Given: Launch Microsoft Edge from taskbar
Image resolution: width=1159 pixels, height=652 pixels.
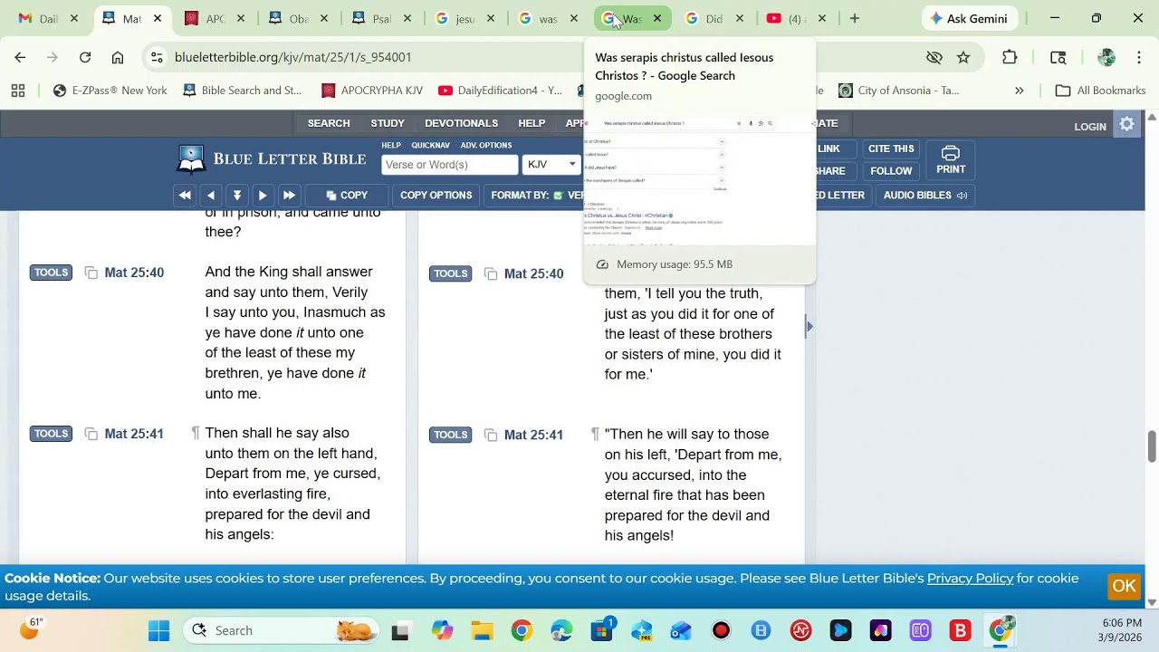Looking at the screenshot, I should click(x=561, y=630).
